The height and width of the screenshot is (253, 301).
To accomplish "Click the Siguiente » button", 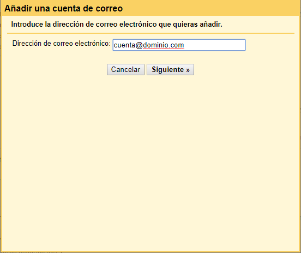I will pyautogui.click(x=171, y=69).
